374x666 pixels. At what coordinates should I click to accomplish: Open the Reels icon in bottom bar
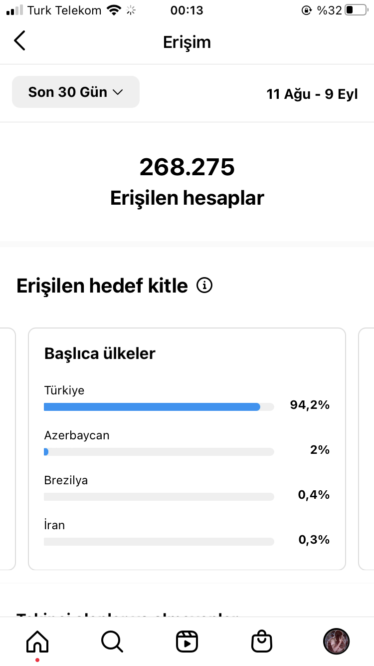pyautogui.click(x=187, y=641)
